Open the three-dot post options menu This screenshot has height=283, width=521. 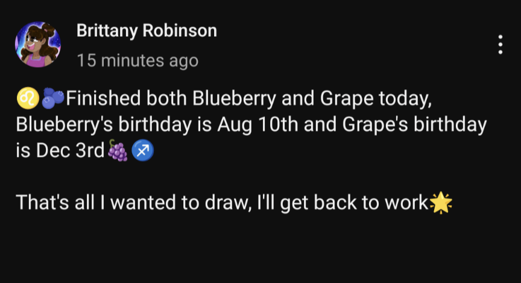[x=500, y=45]
